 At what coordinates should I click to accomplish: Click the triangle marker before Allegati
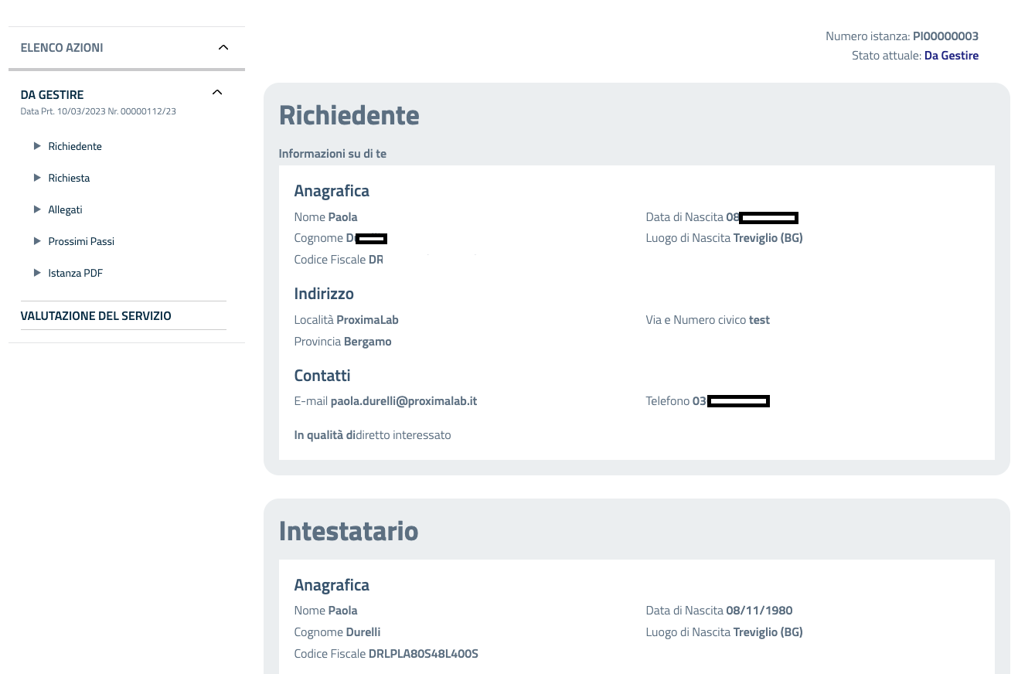point(37,209)
